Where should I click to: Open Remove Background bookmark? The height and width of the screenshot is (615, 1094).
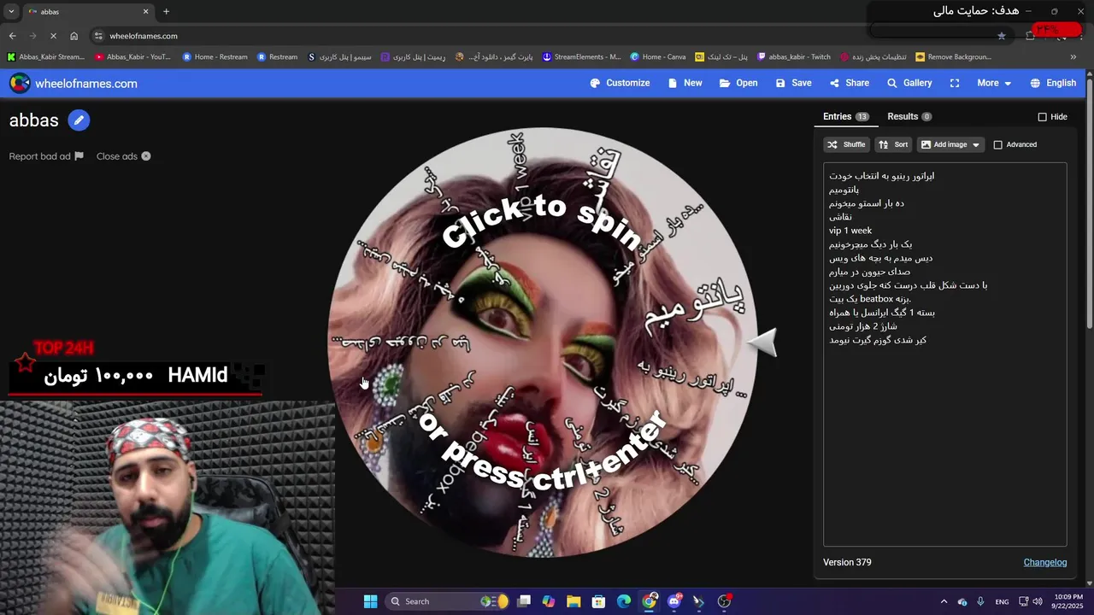click(954, 57)
